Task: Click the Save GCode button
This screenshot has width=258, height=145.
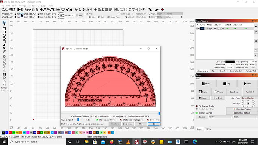Action: coord(234,92)
